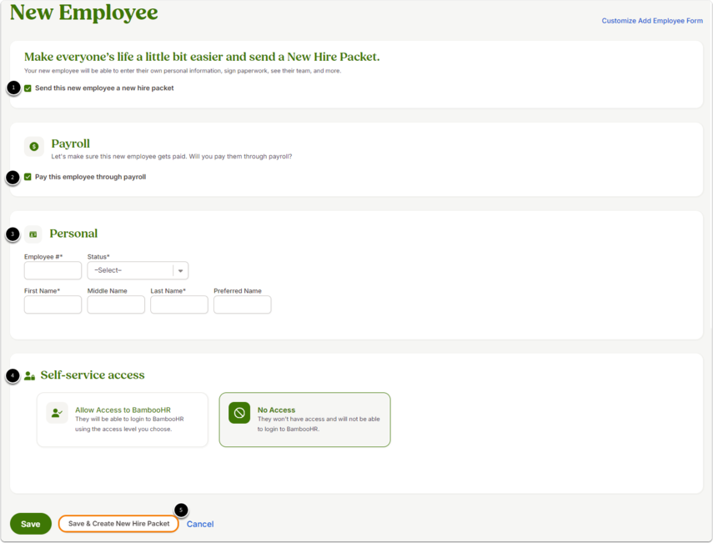Screen dimensions: 713x543
Task: Cancel adding the new employee
Action: (200, 524)
